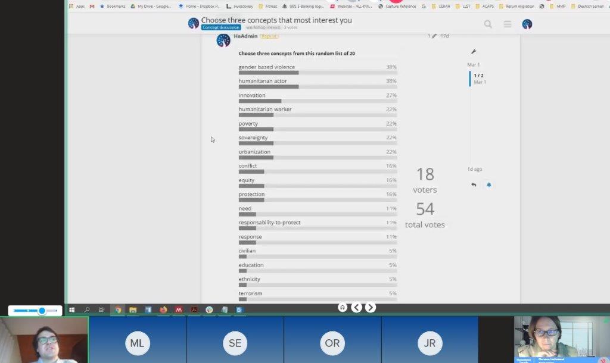The image size is (610, 363).
Task: Click the Concept discussion category tag
Action: (221, 27)
